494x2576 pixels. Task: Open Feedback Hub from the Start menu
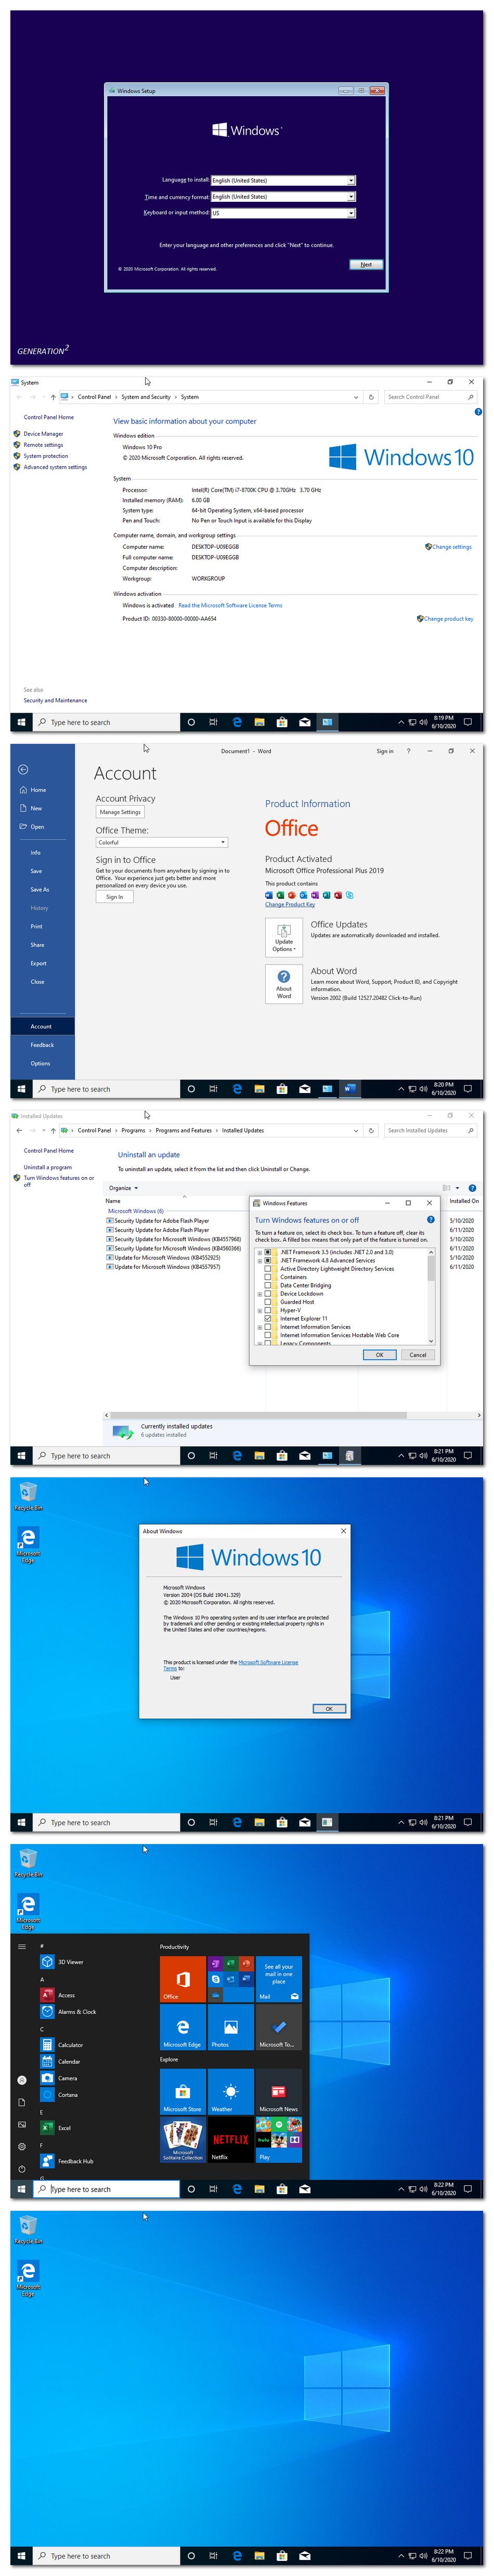(67, 2161)
